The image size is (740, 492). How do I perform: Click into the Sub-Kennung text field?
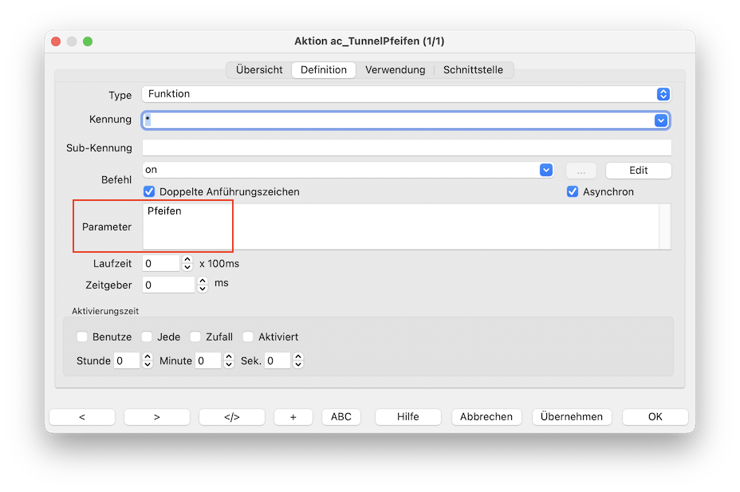[407, 148]
